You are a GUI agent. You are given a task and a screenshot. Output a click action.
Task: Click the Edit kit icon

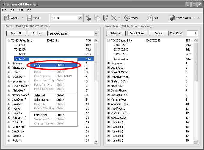[x=150, y=18]
